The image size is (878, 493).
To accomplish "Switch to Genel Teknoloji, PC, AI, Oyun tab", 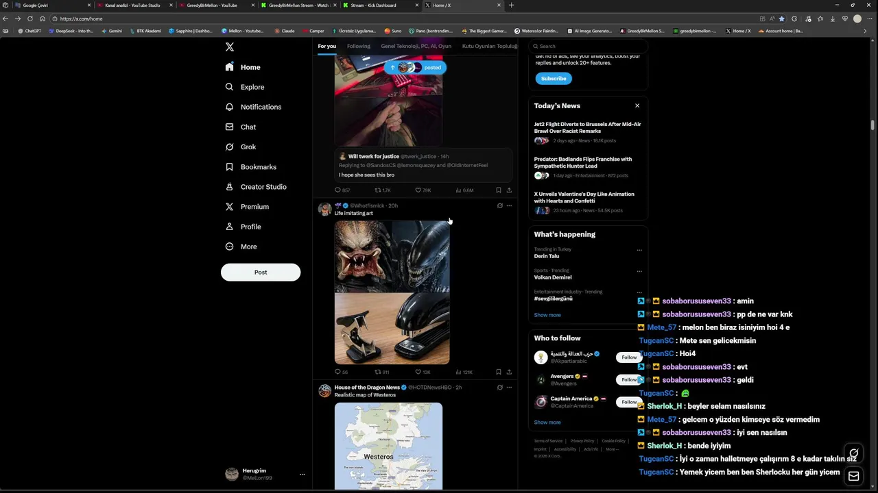I will [x=416, y=46].
